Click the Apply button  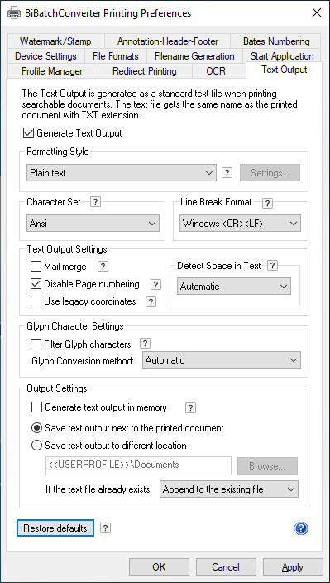click(x=293, y=567)
